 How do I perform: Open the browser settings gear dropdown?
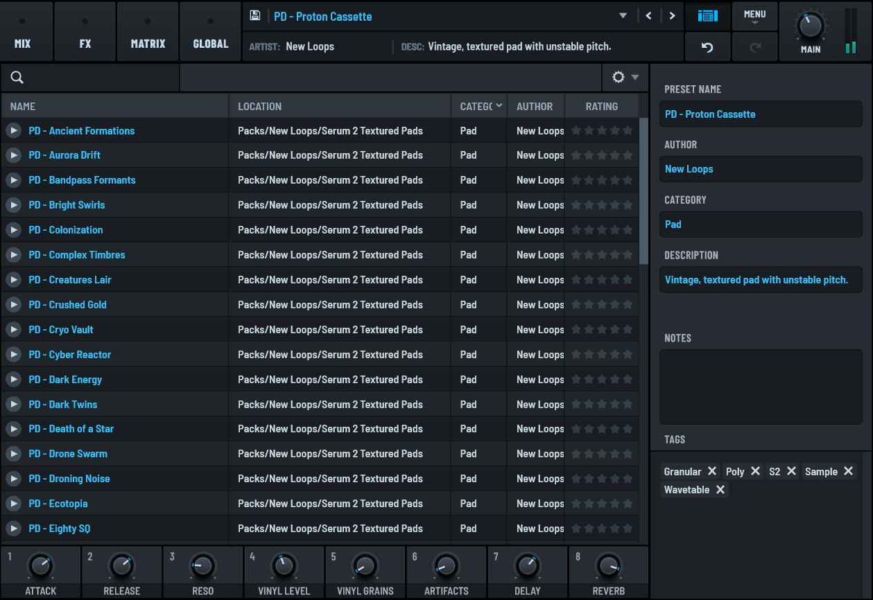[625, 78]
